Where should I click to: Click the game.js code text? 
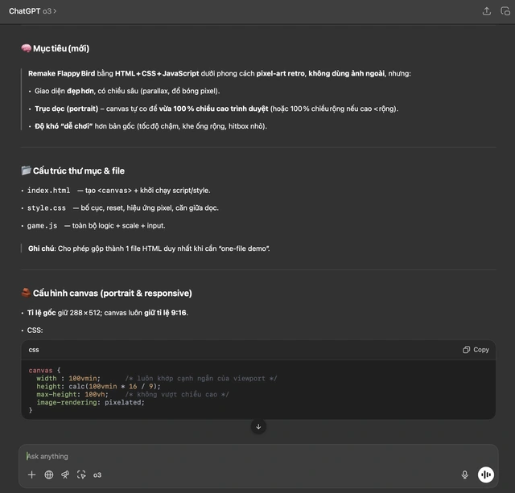pos(42,226)
